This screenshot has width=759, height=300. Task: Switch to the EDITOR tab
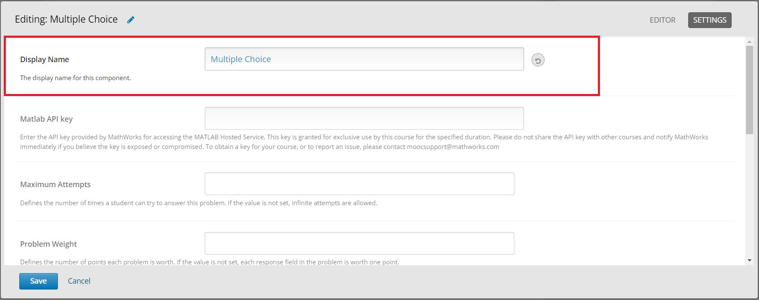tap(662, 20)
